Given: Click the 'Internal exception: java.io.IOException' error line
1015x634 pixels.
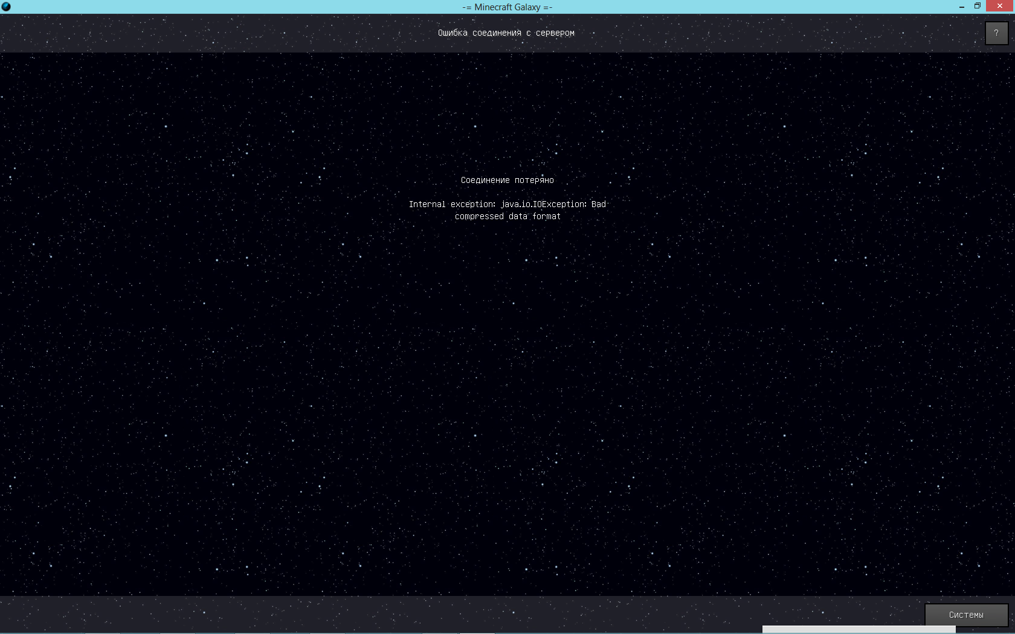Looking at the screenshot, I should [x=507, y=204].
